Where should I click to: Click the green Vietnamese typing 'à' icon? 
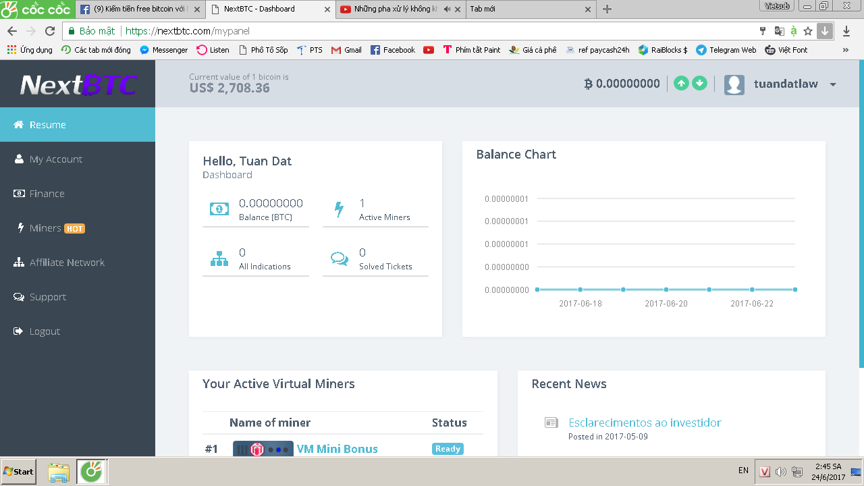click(x=794, y=31)
